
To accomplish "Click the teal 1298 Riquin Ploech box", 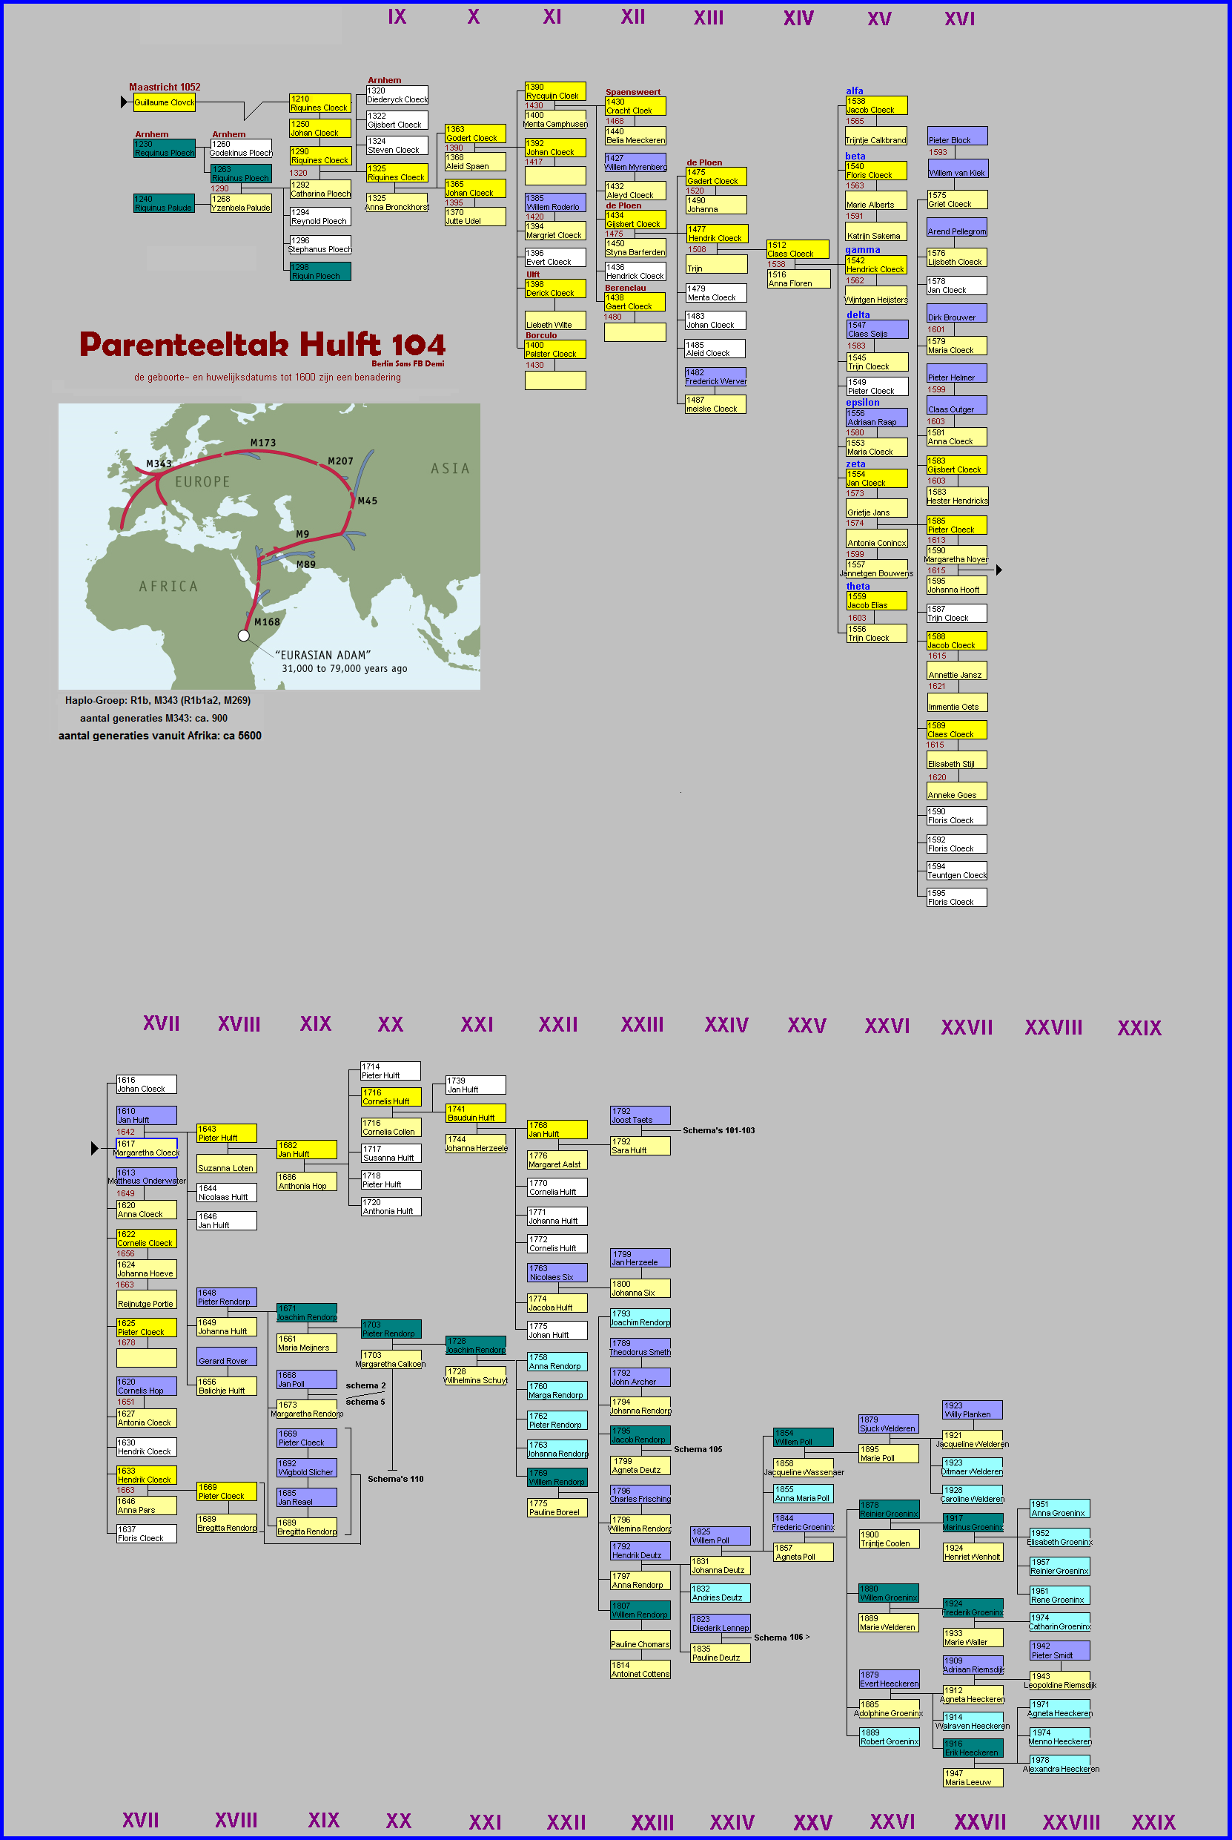I will (319, 272).
